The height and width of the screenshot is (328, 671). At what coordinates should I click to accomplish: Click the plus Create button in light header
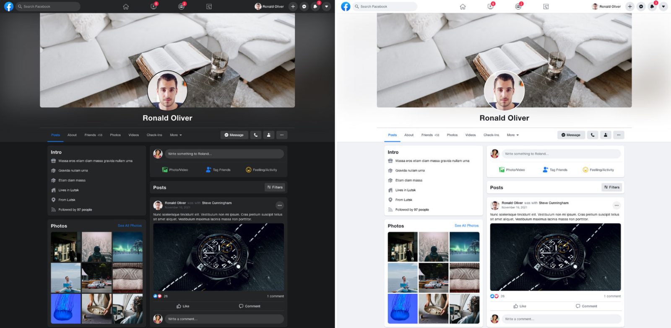(629, 6)
